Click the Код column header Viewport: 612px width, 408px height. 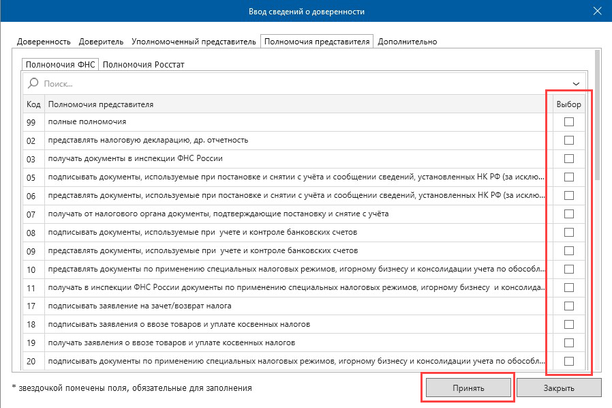point(33,104)
